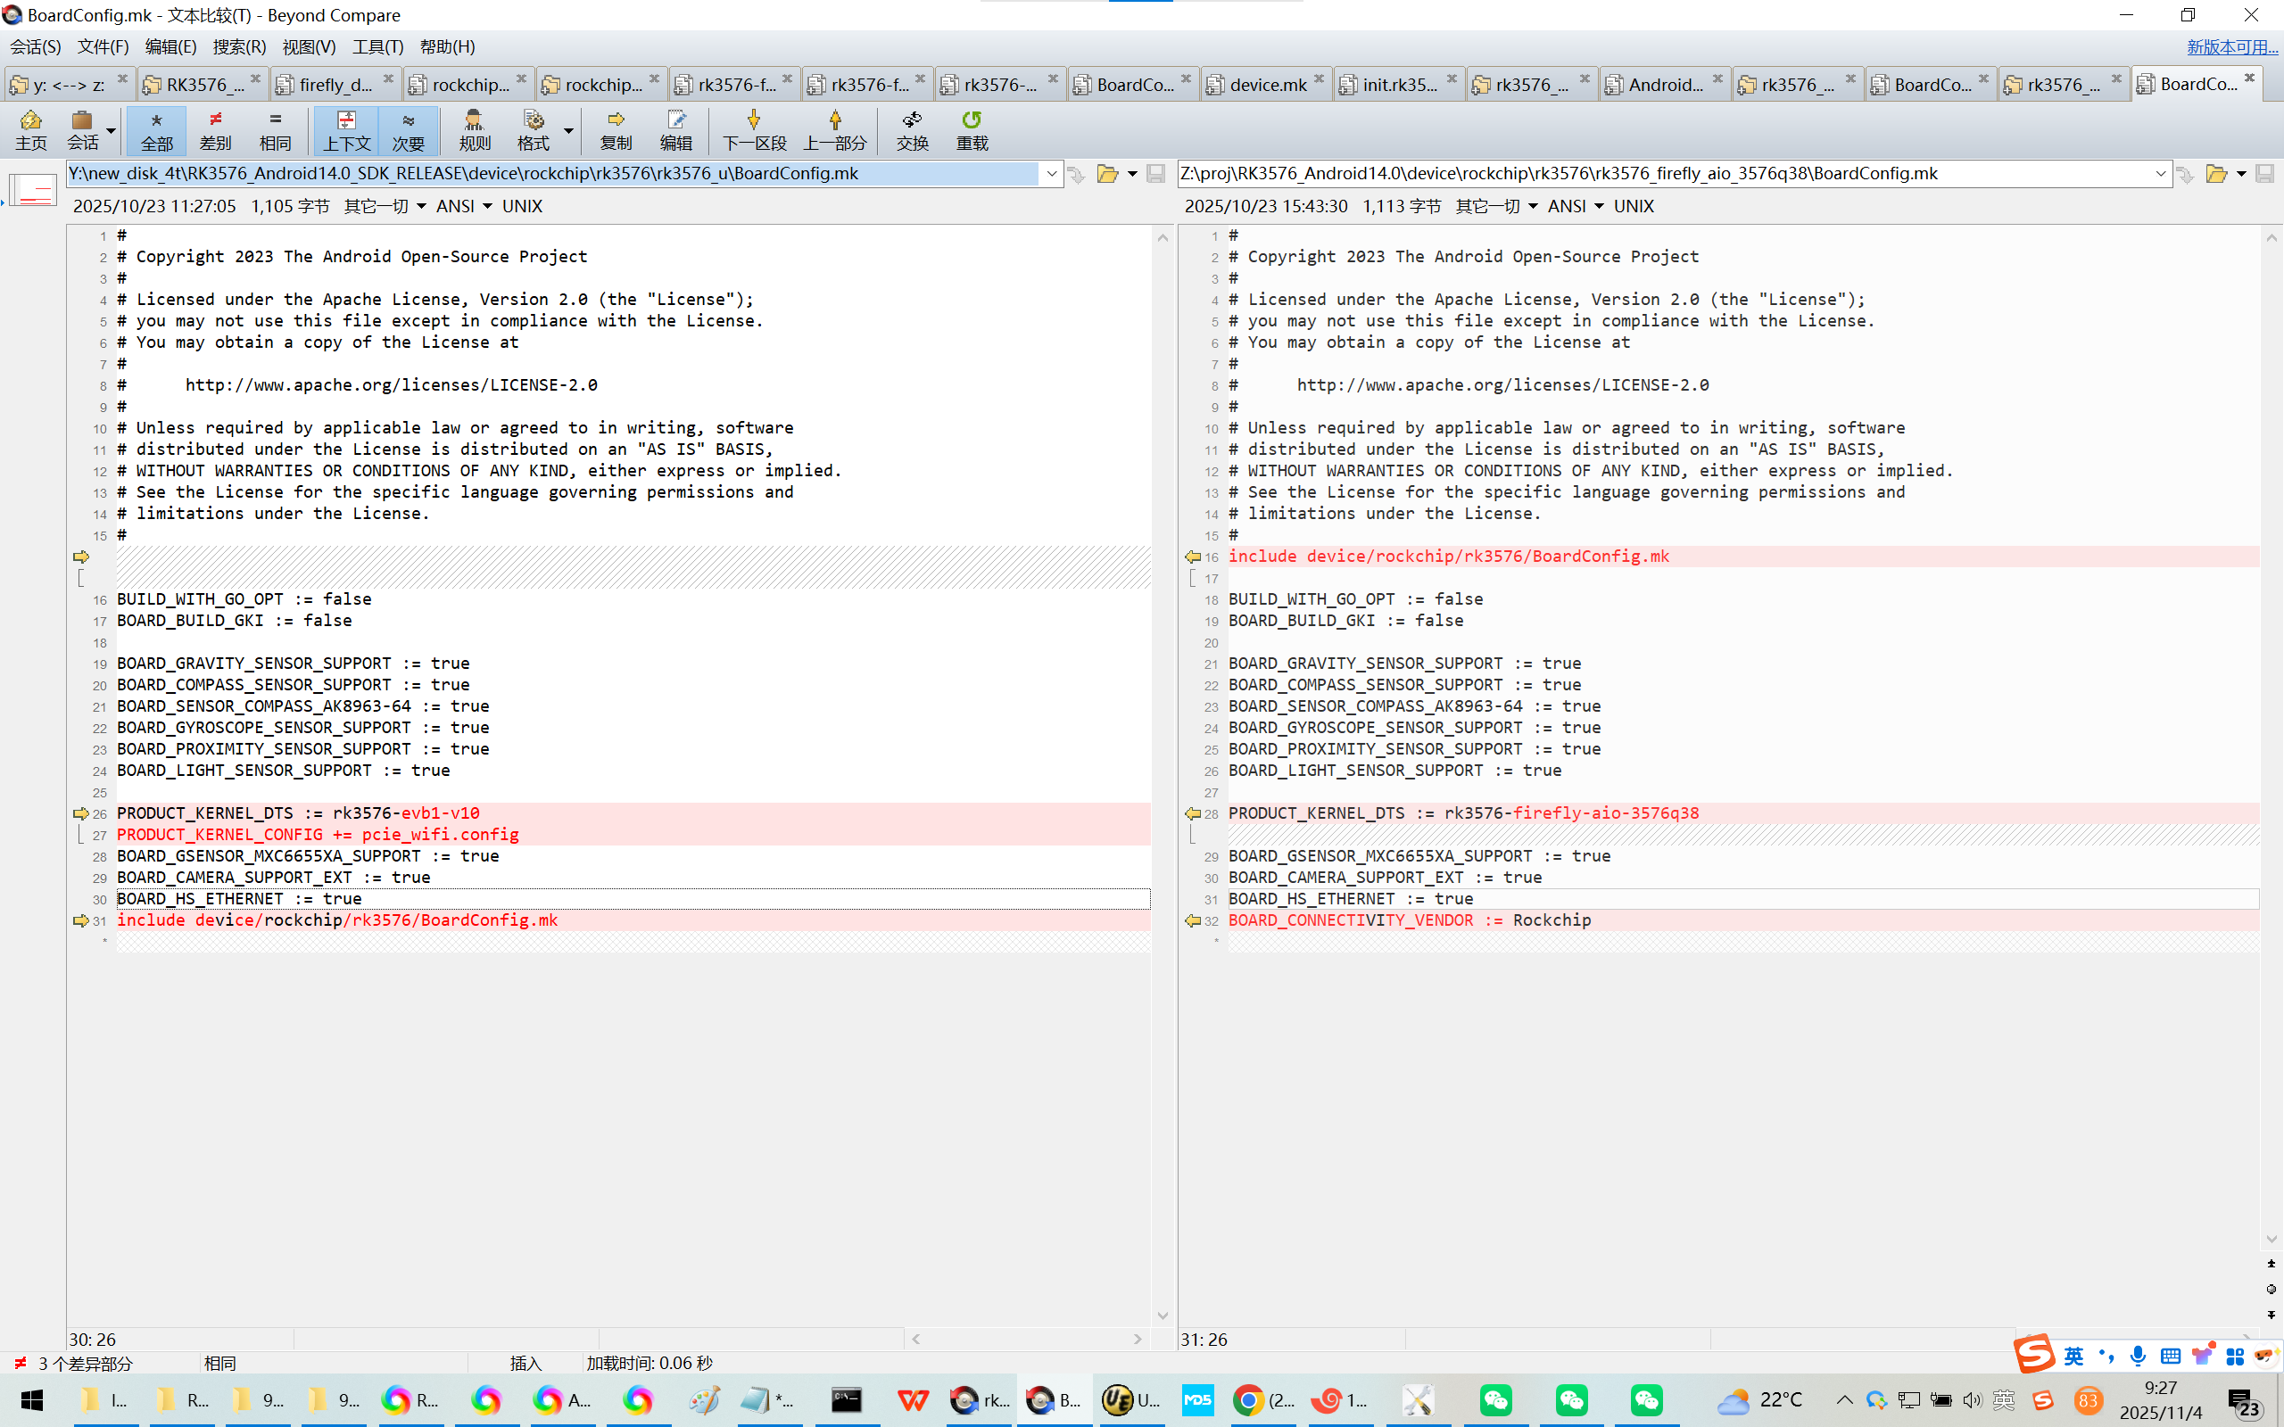Expand the left file path dropdown

point(1051,174)
